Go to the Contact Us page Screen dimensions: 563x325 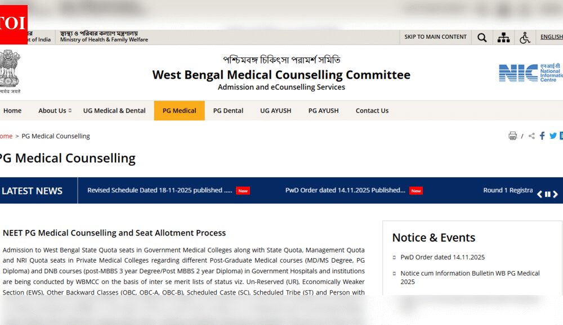point(372,111)
